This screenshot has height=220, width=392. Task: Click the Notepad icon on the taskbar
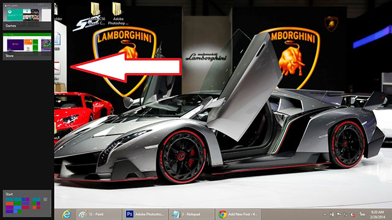[175, 214]
